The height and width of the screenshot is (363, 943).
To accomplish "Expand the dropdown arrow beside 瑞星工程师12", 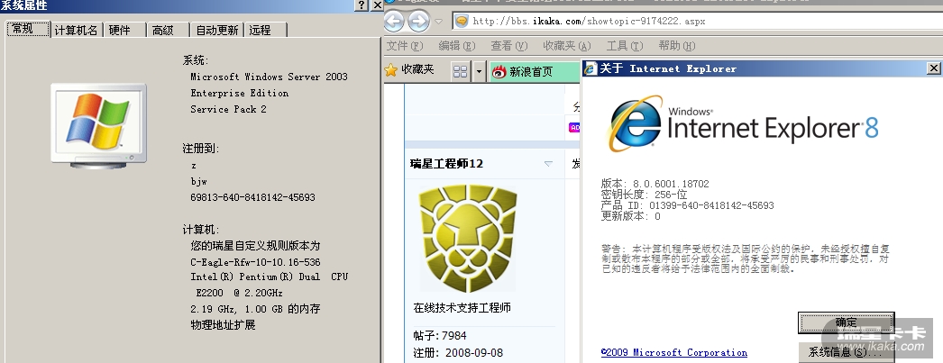I will coord(548,163).
